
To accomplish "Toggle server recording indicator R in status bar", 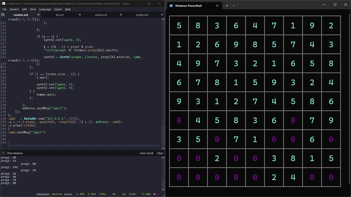I will pyautogui.click(x=158, y=194).
